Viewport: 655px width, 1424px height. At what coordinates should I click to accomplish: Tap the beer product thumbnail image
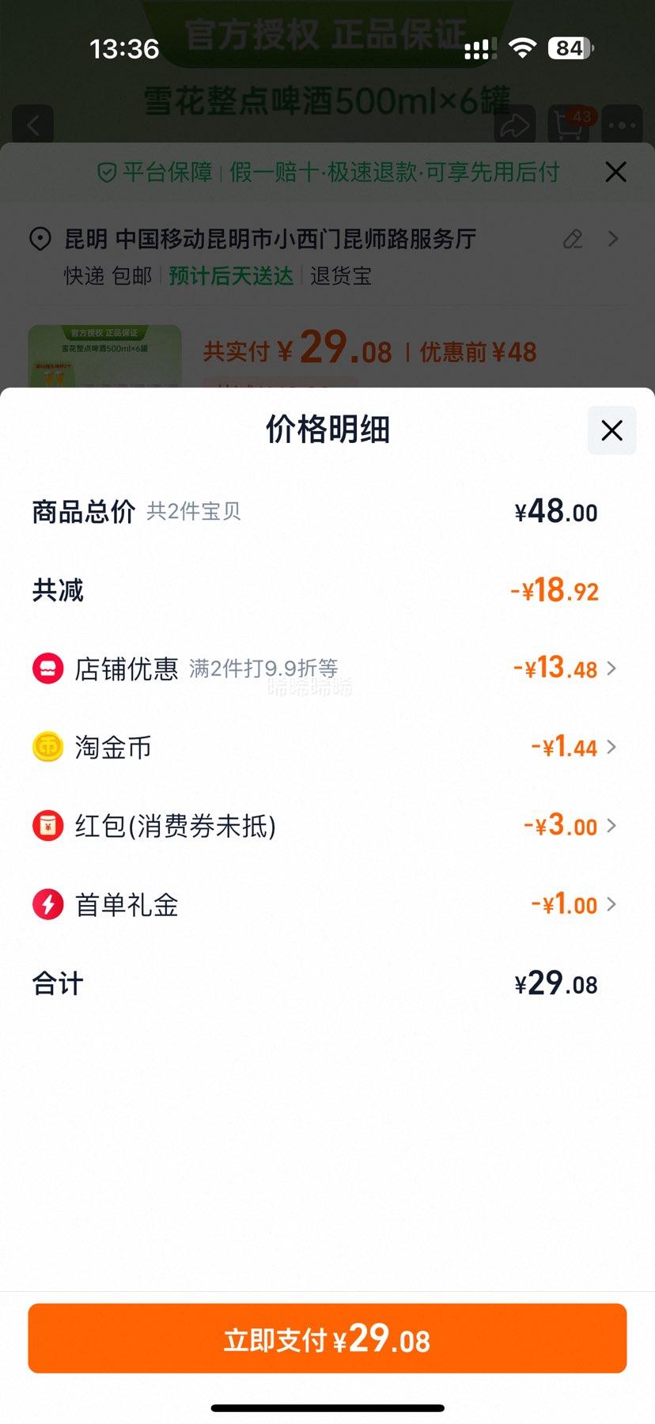click(x=104, y=356)
